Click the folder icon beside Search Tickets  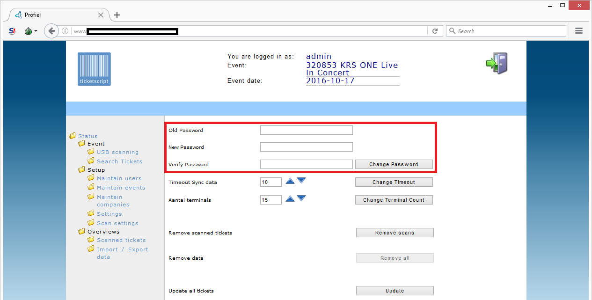coord(91,161)
